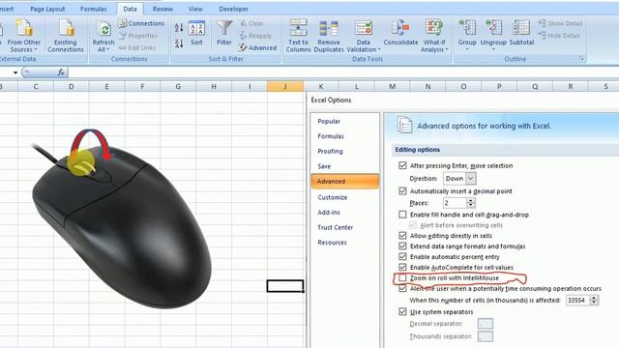Expand Data Validation dropdown arrow
Screen dimensions: 619x348
click(x=379, y=49)
